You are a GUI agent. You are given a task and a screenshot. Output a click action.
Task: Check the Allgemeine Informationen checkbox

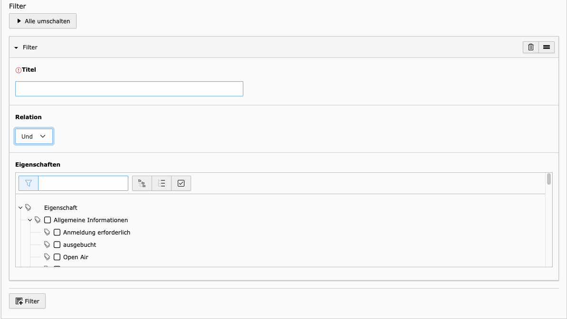pos(48,220)
